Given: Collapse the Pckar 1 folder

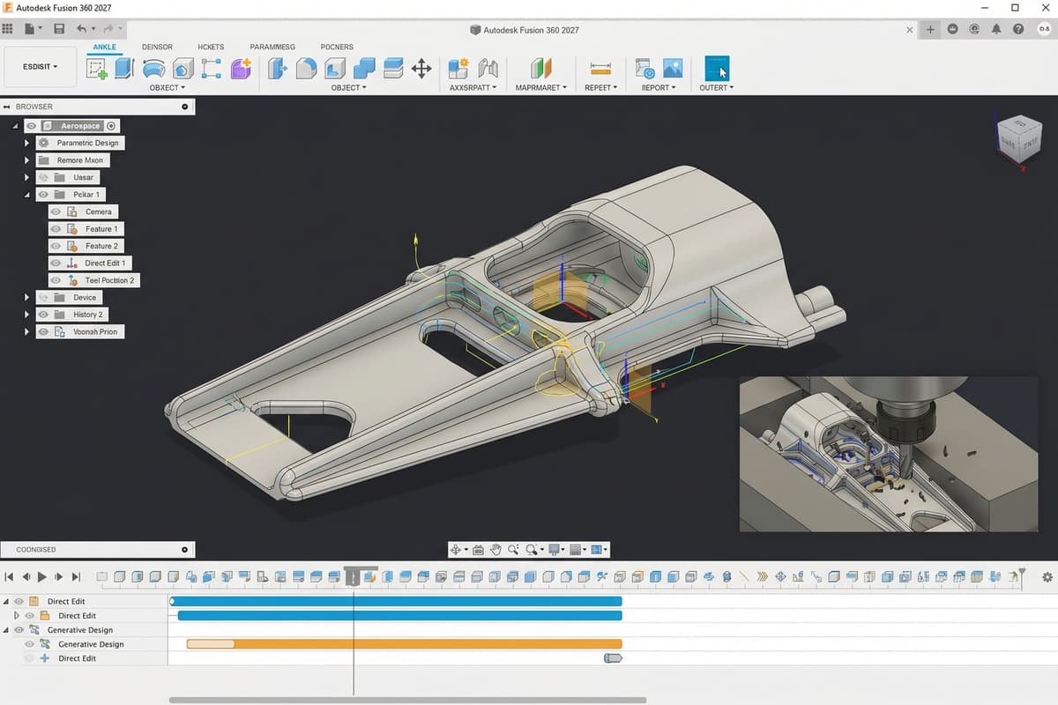Looking at the screenshot, I should point(27,194).
